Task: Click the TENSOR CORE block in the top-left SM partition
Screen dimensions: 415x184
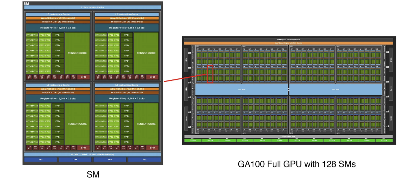Action: click(77, 53)
